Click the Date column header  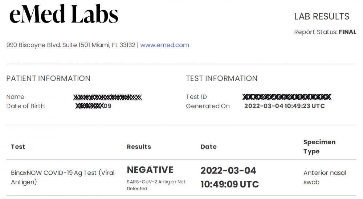pyautogui.click(x=208, y=146)
